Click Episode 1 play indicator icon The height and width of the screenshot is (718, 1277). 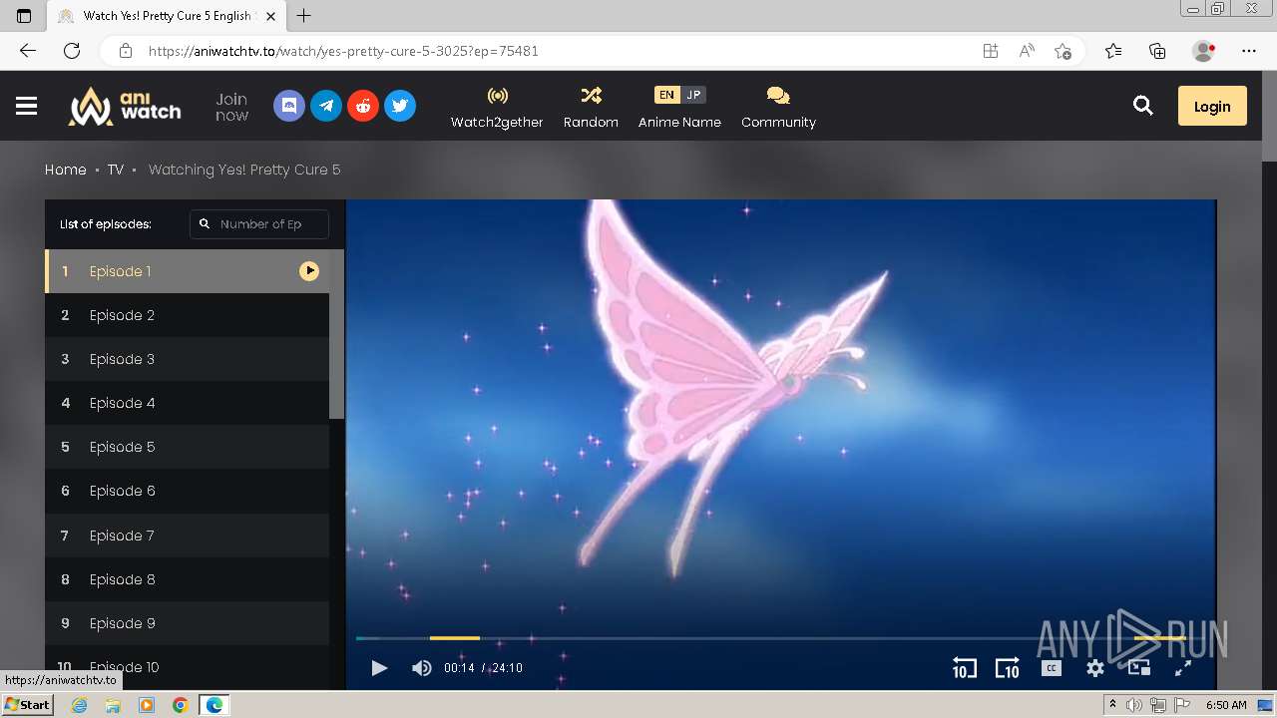309,271
